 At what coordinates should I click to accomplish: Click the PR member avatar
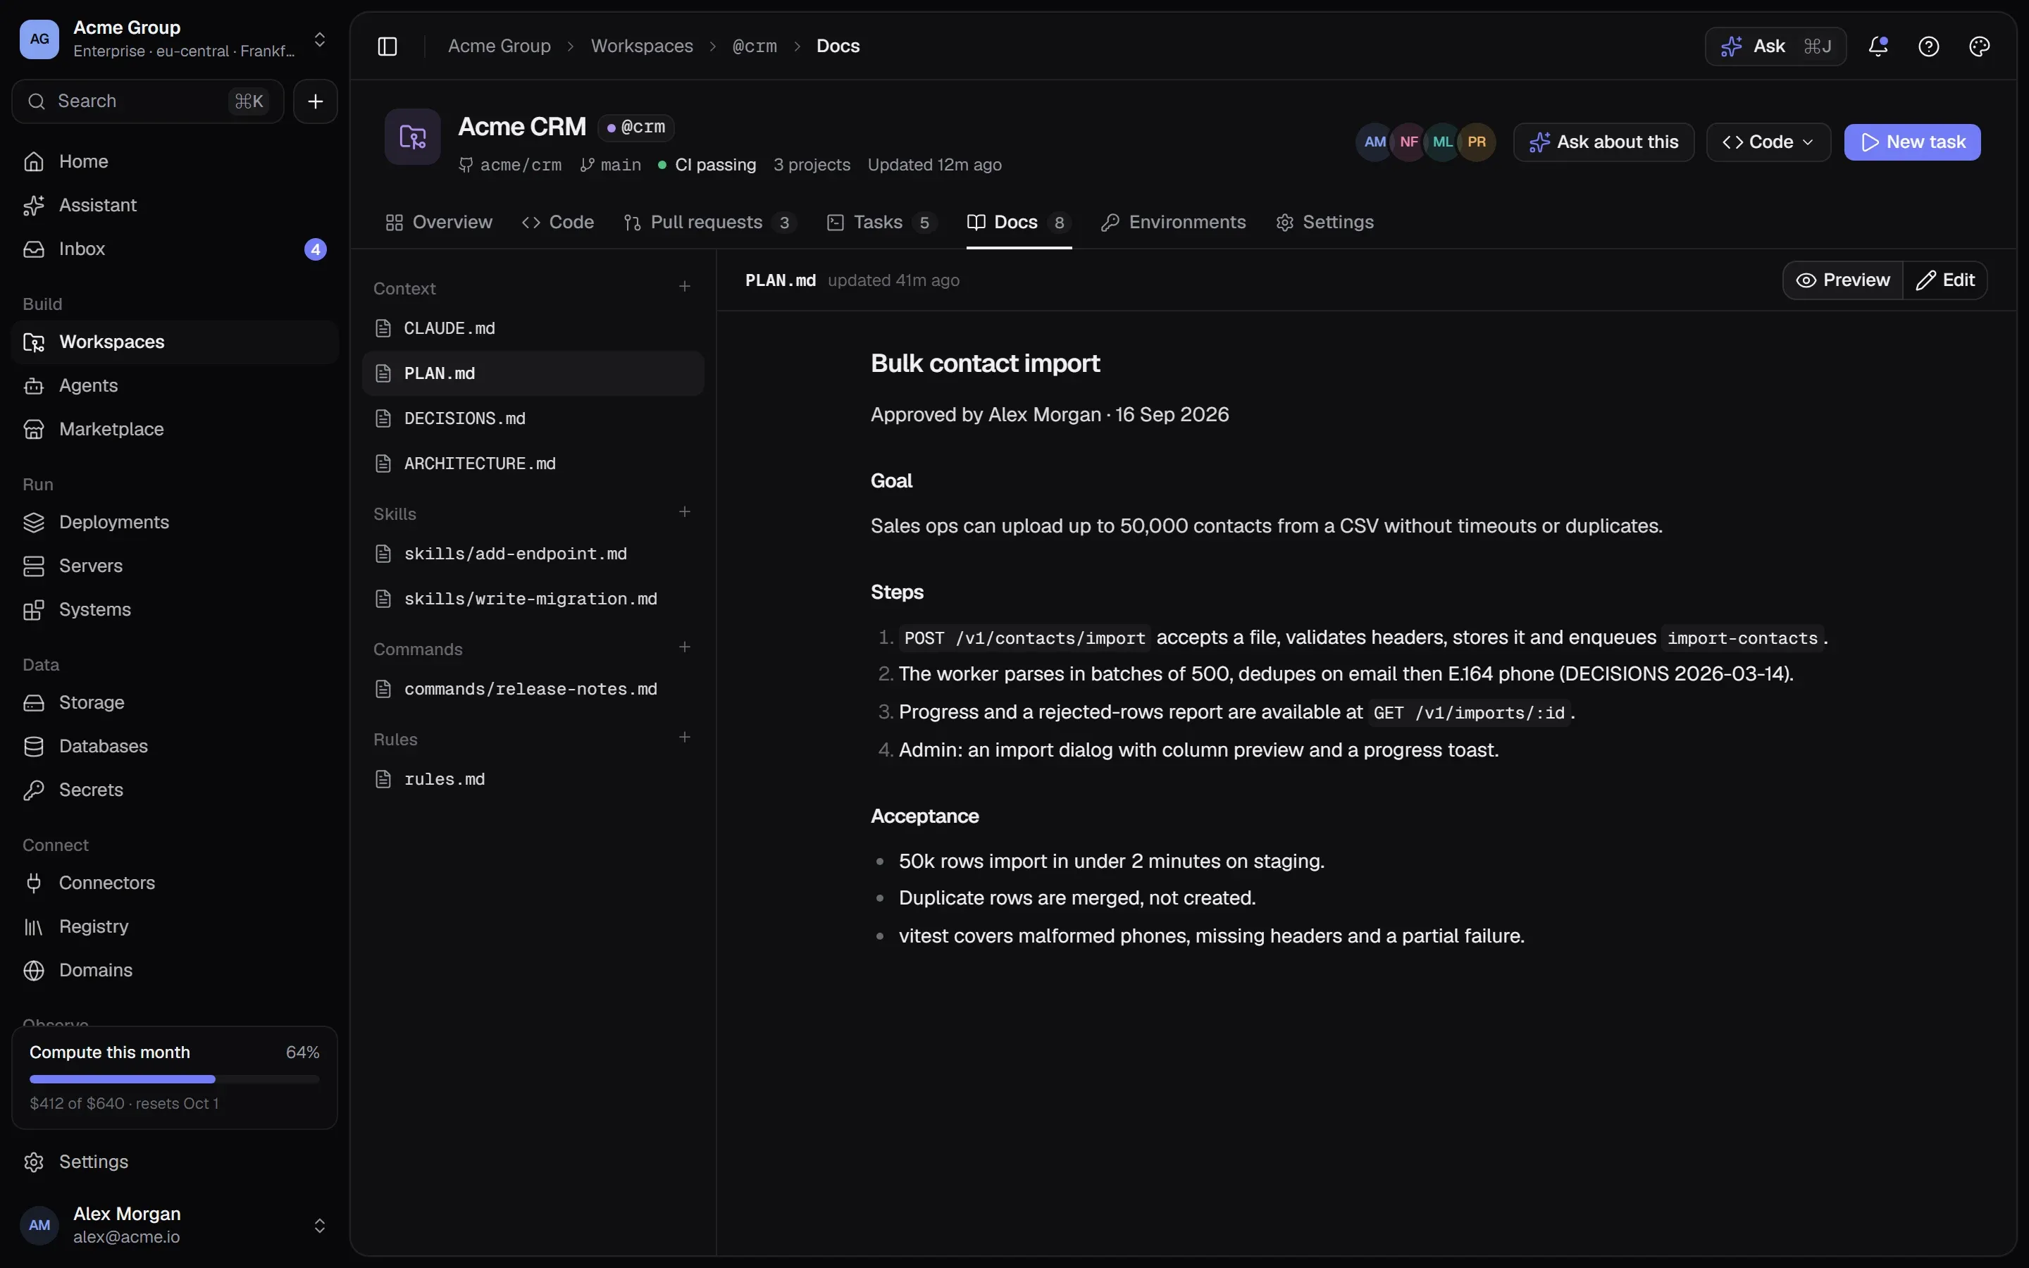click(x=1477, y=142)
